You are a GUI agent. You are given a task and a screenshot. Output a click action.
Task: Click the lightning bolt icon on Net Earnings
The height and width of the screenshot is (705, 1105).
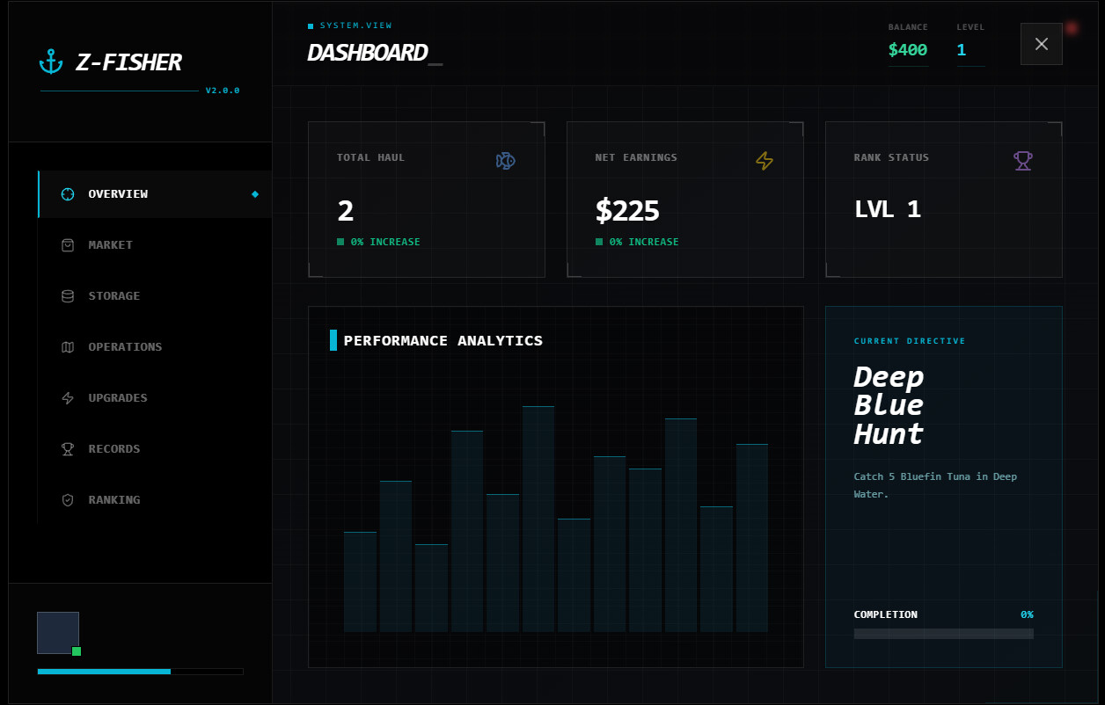tap(765, 161)
